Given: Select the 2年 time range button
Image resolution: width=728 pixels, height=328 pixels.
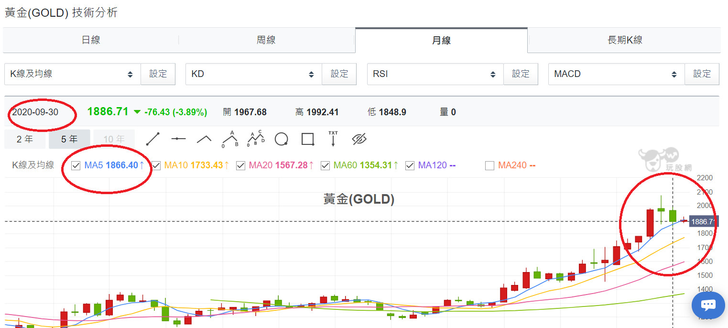Looking at the screenshot, I should pos(25,139).
